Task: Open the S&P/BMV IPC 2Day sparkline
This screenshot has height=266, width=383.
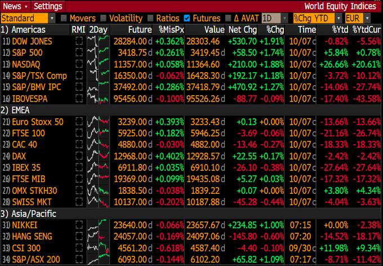Action: [x=98, y=87]
